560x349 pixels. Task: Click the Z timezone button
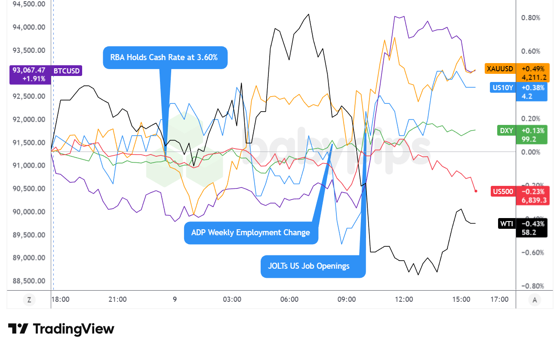[x=29, y=300]
